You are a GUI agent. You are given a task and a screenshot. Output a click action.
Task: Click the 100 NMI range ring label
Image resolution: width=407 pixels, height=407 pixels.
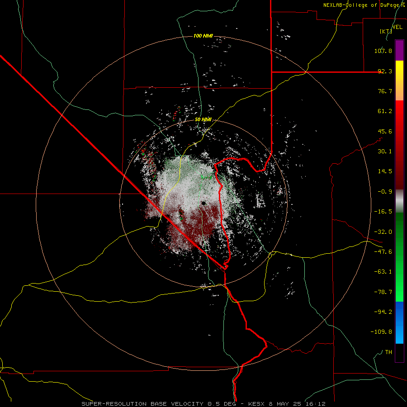pyautogui.click(x=203, y=36)
